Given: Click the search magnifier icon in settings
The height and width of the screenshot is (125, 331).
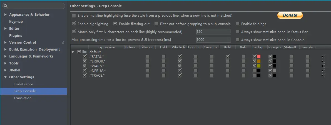Looking at the screenshot, I should coord(6,6).
